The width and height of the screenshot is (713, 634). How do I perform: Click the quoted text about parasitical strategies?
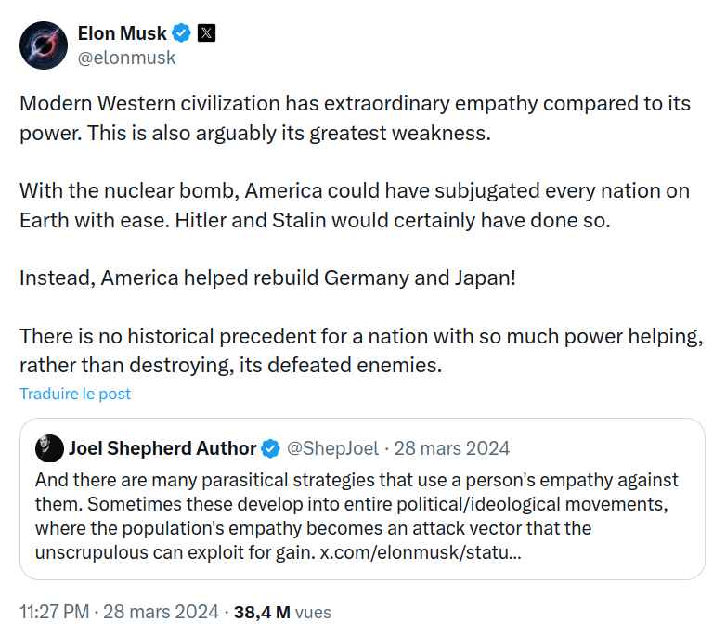[356, 516]
